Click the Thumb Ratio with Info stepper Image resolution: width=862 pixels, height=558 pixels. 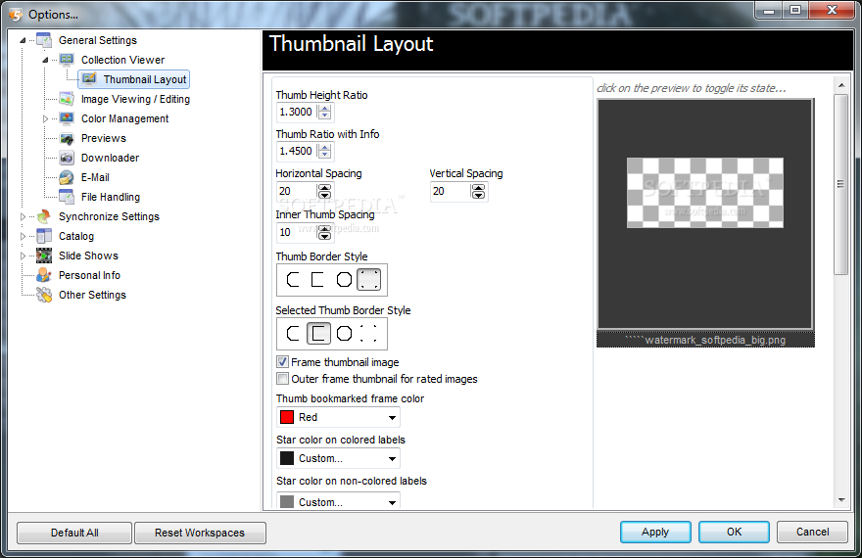325,151
